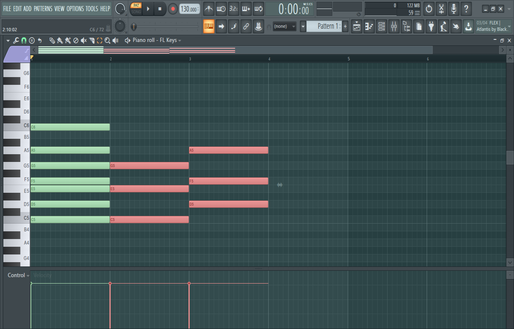Select the Zoom magnifier tool
514x329 pixels.
[107, 40]
